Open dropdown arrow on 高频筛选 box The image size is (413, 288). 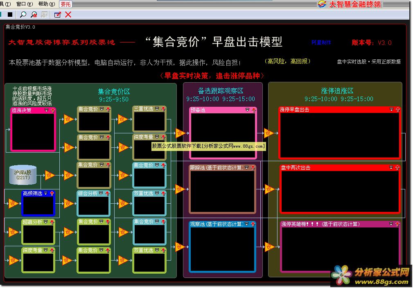coord(46,193)
